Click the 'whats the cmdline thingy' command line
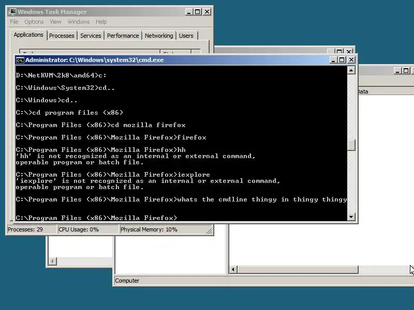This screenshot has height=310, width=414. [181, 199]
